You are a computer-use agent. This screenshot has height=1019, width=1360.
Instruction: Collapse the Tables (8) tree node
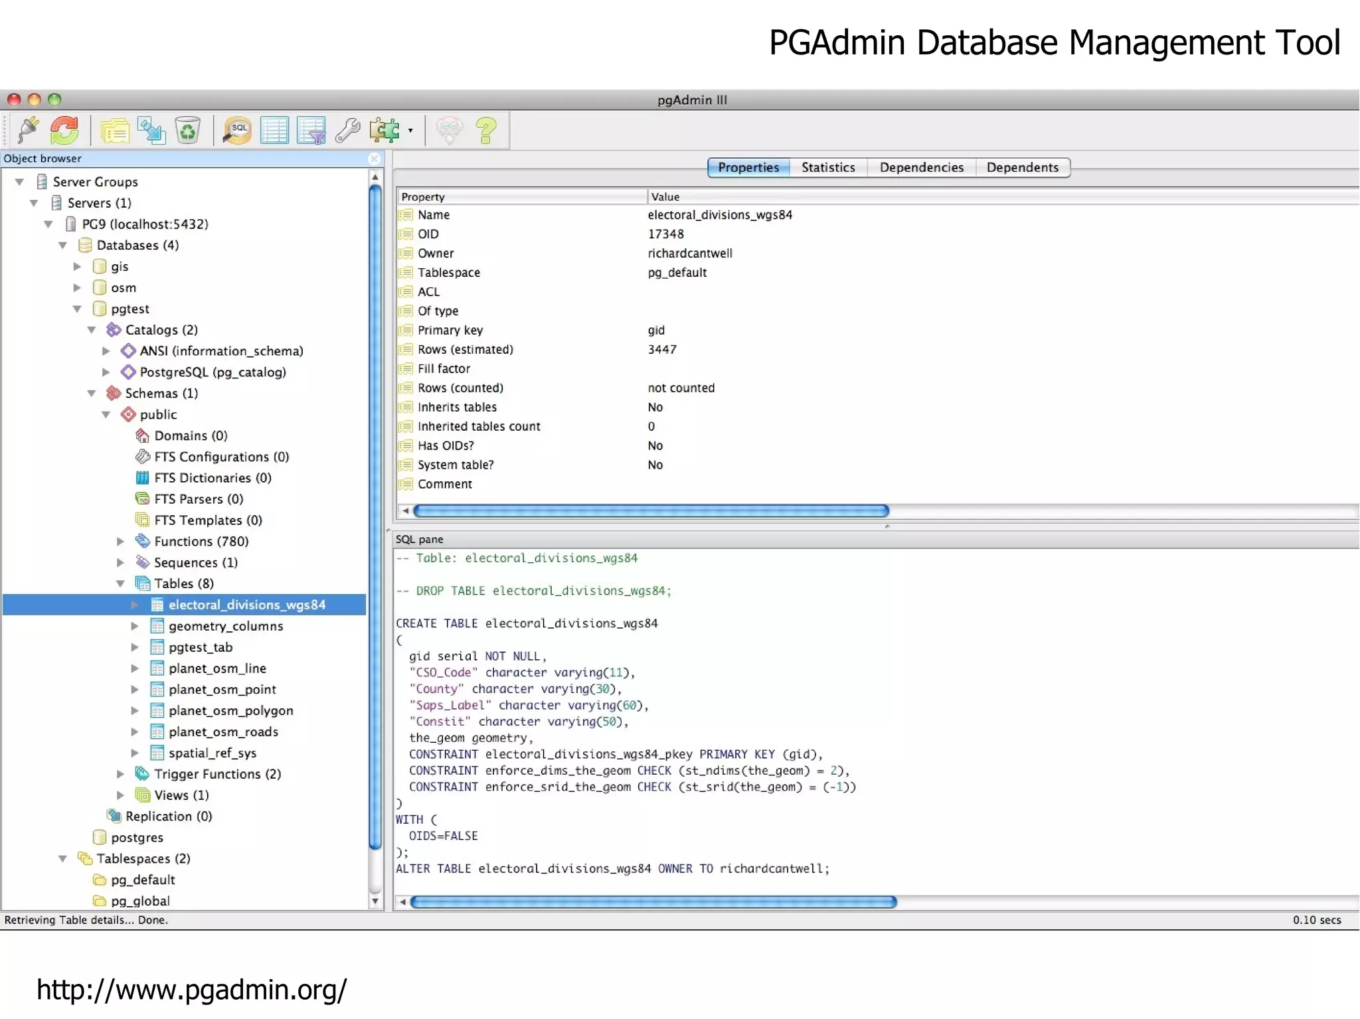(121, 584)
